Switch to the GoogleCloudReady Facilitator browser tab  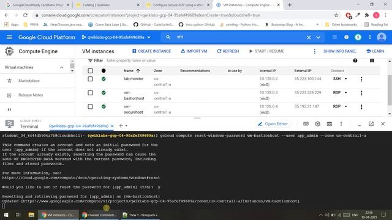coord(38,5)
